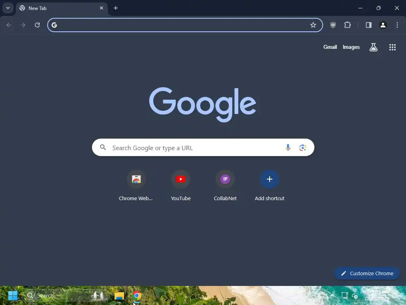Viewport: 406px width, 305px height.
Task: Click the Add shortcut button
Action: coord(270,185)
